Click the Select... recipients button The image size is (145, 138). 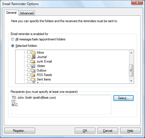(123, 98)
